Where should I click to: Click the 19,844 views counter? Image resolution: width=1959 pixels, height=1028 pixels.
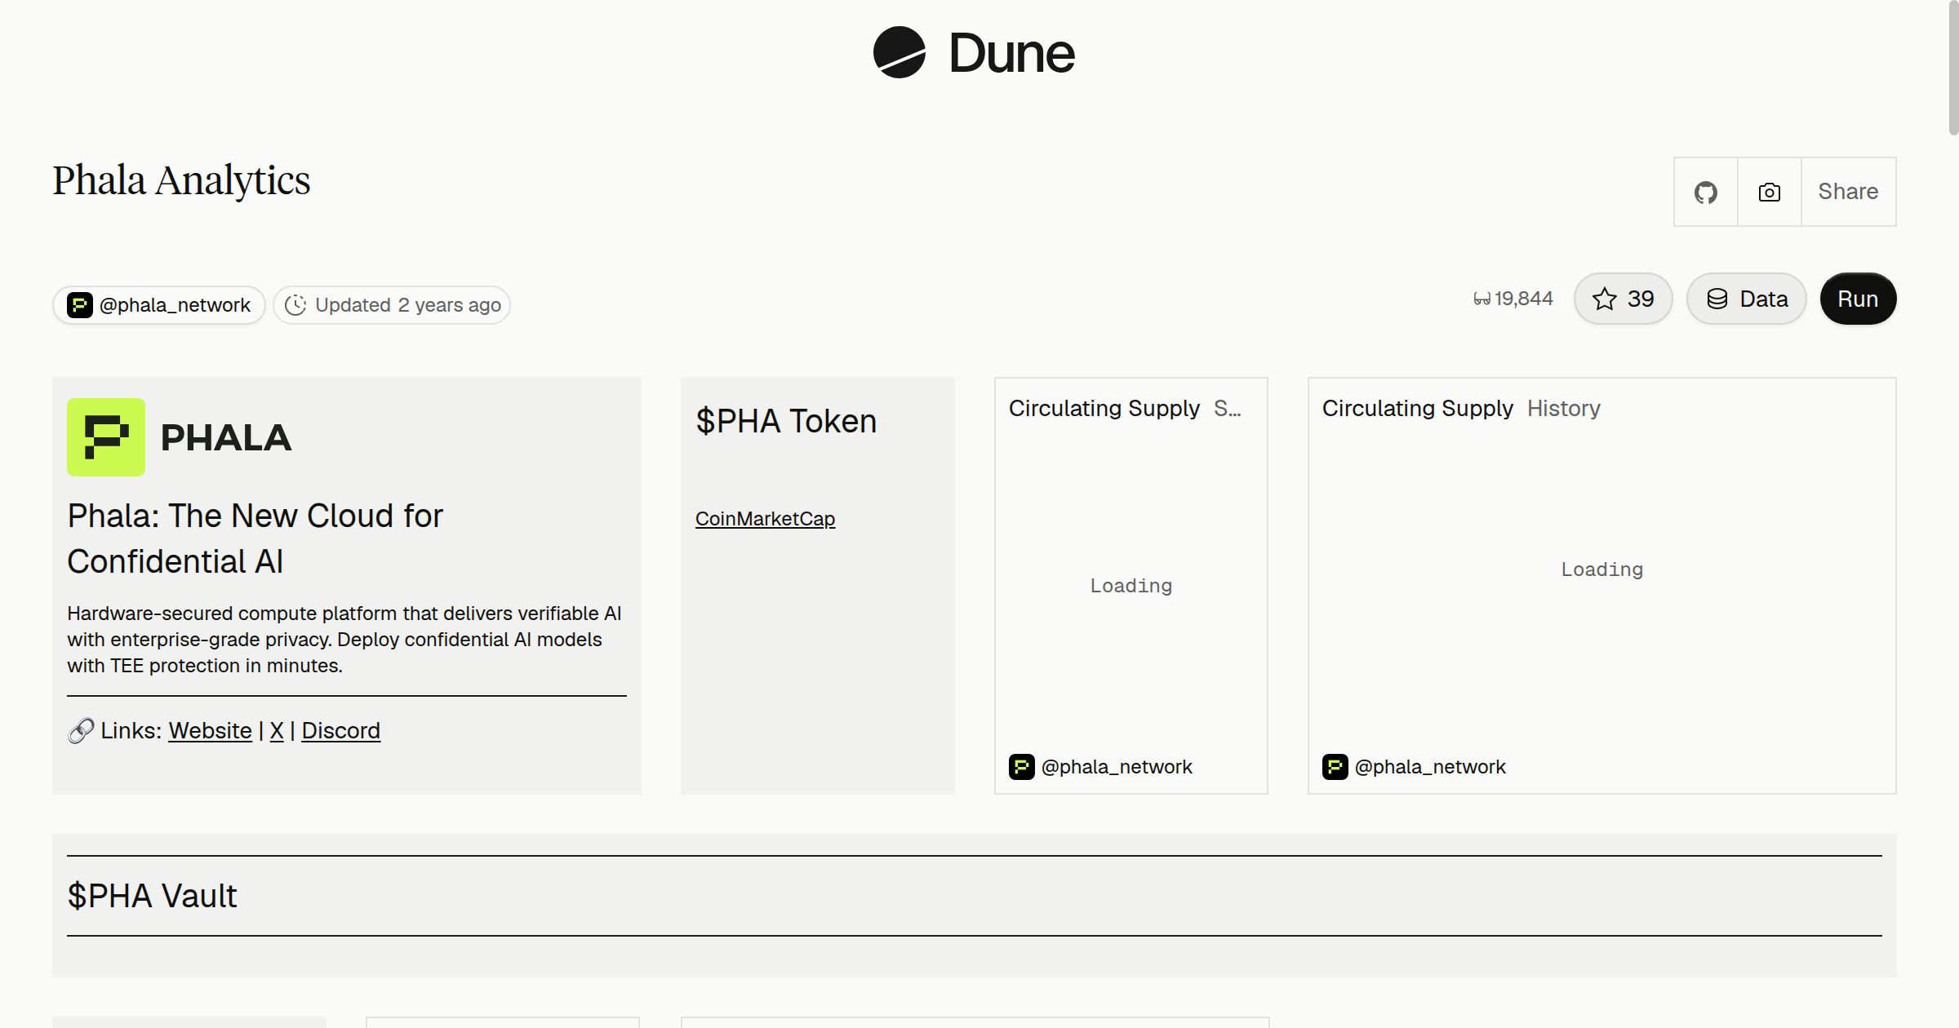coord(1513,299)
